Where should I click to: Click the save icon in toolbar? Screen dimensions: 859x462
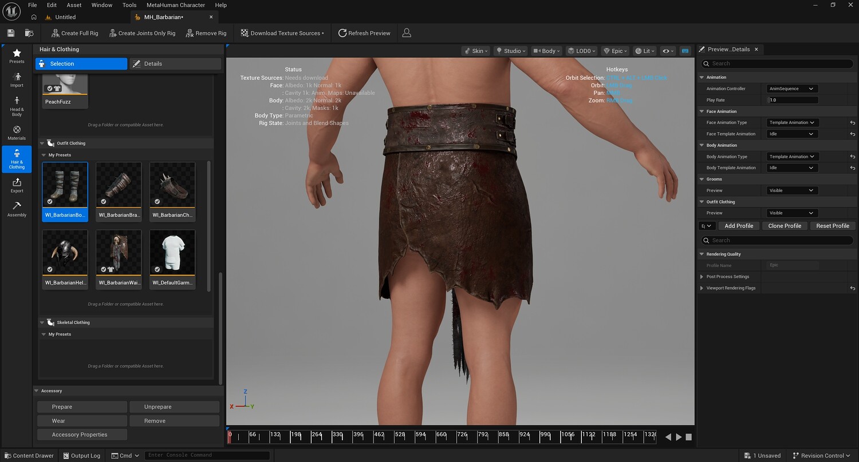click(x=11, y=33)
